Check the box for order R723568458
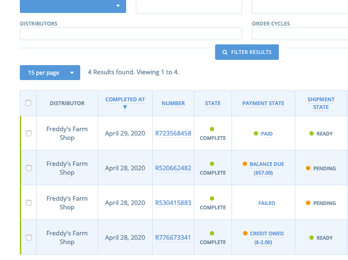Viewport: 348px width, 260px height. click(x=29, y=133)
